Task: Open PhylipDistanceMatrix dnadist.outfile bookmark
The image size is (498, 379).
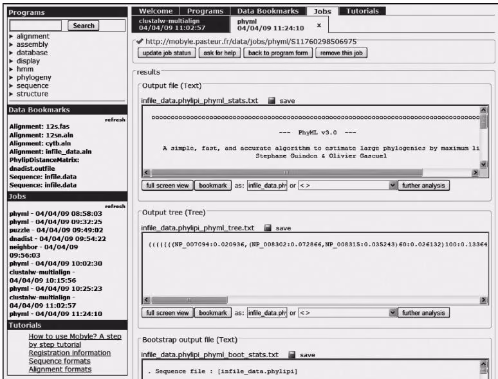Action: tap(44, 164)
